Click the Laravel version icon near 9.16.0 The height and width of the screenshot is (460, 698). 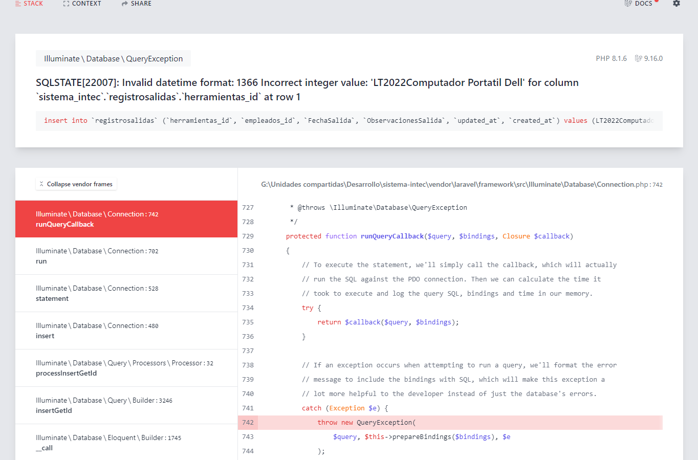[638, 58]
